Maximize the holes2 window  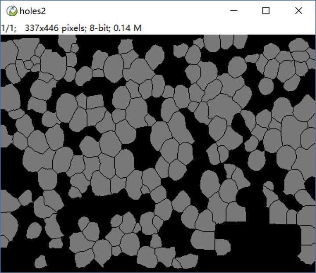[266, 11]
